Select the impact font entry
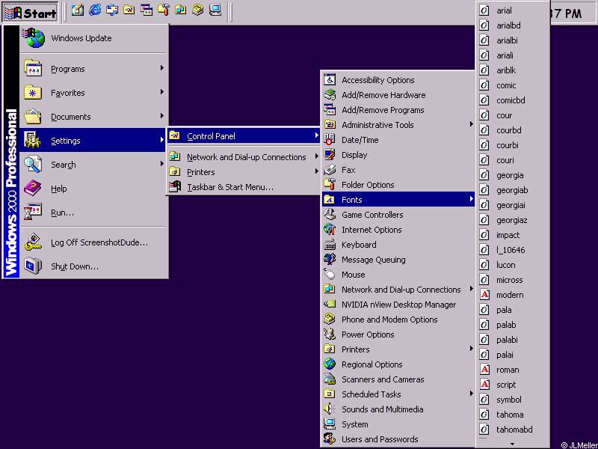The image size is (598, 449). (513, 235)
